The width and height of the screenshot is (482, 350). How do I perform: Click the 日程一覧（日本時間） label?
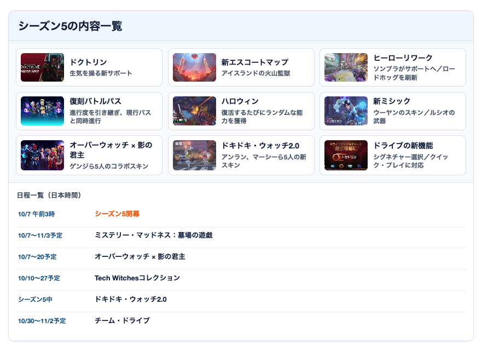(x=49, y=196)
